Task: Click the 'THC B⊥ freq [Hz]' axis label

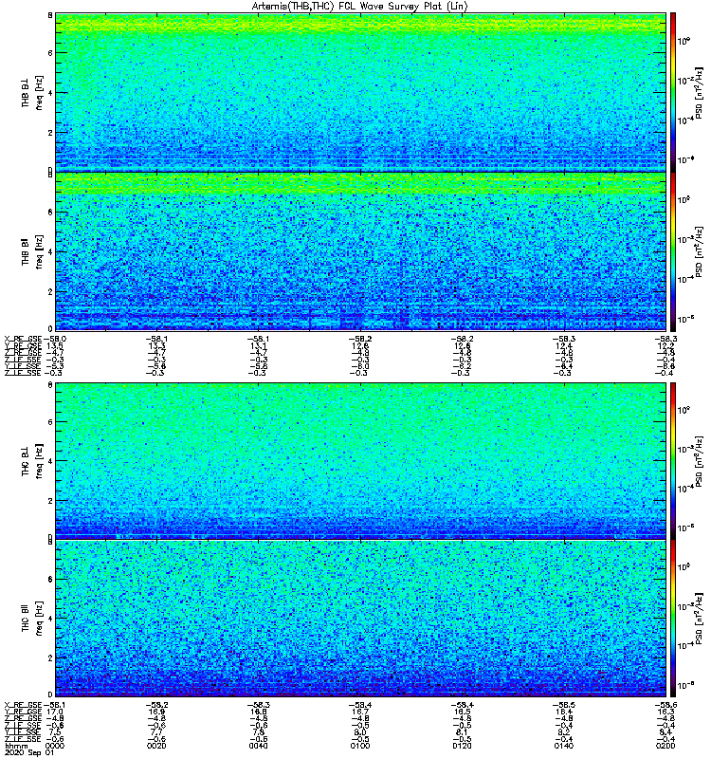Action: point(32,461)
